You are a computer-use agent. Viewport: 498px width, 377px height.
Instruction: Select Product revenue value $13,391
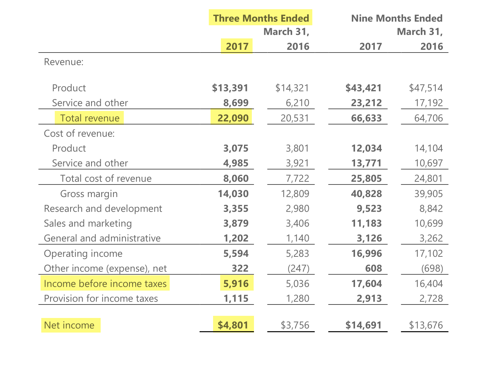pyautogui.click(x=230, y=88)
